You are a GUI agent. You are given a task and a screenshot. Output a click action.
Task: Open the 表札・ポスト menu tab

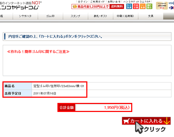coord(101,16)
